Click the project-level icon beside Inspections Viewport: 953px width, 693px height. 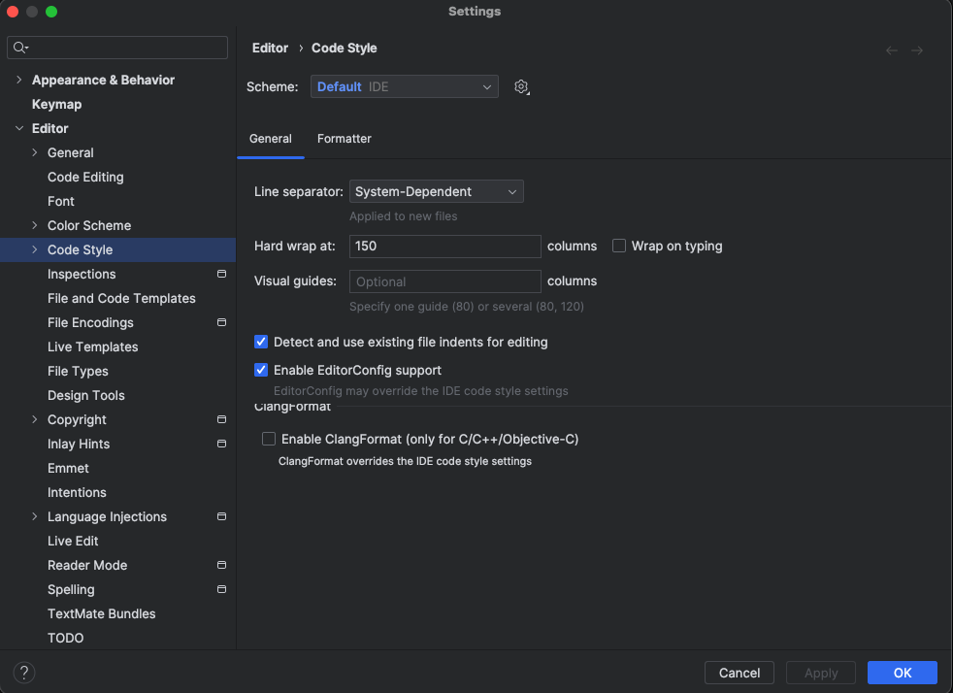tap(221, 274)
